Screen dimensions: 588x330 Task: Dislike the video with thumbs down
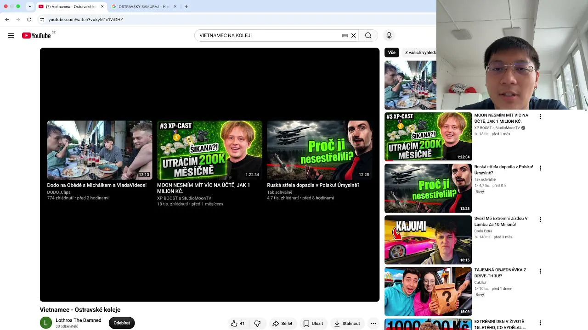click(257, 324)
